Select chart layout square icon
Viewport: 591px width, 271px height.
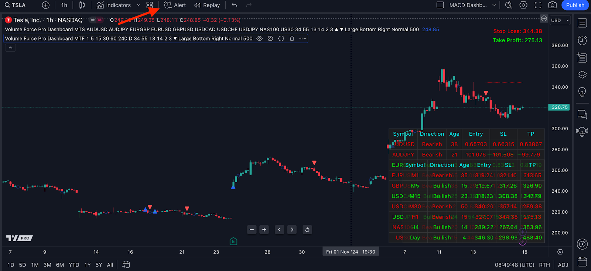point(440,5)
